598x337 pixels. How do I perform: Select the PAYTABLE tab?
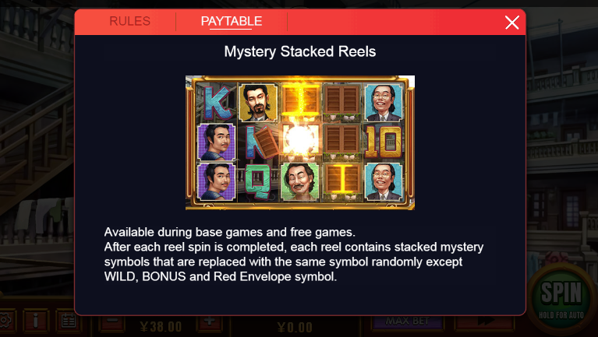pyautogui.click(x=231, y=21)
